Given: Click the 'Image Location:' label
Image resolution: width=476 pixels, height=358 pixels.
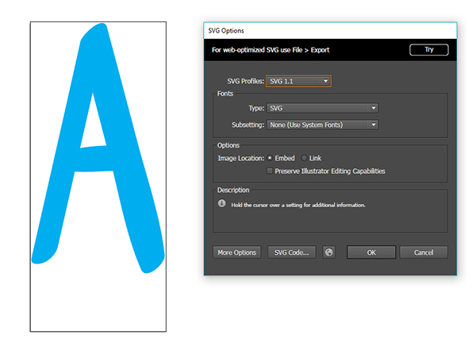Looking at the screenshot, I should click(x=241, y=158).
